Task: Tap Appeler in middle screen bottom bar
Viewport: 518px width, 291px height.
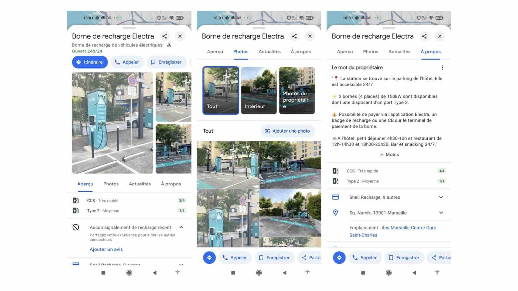Action: pos(235,258)
